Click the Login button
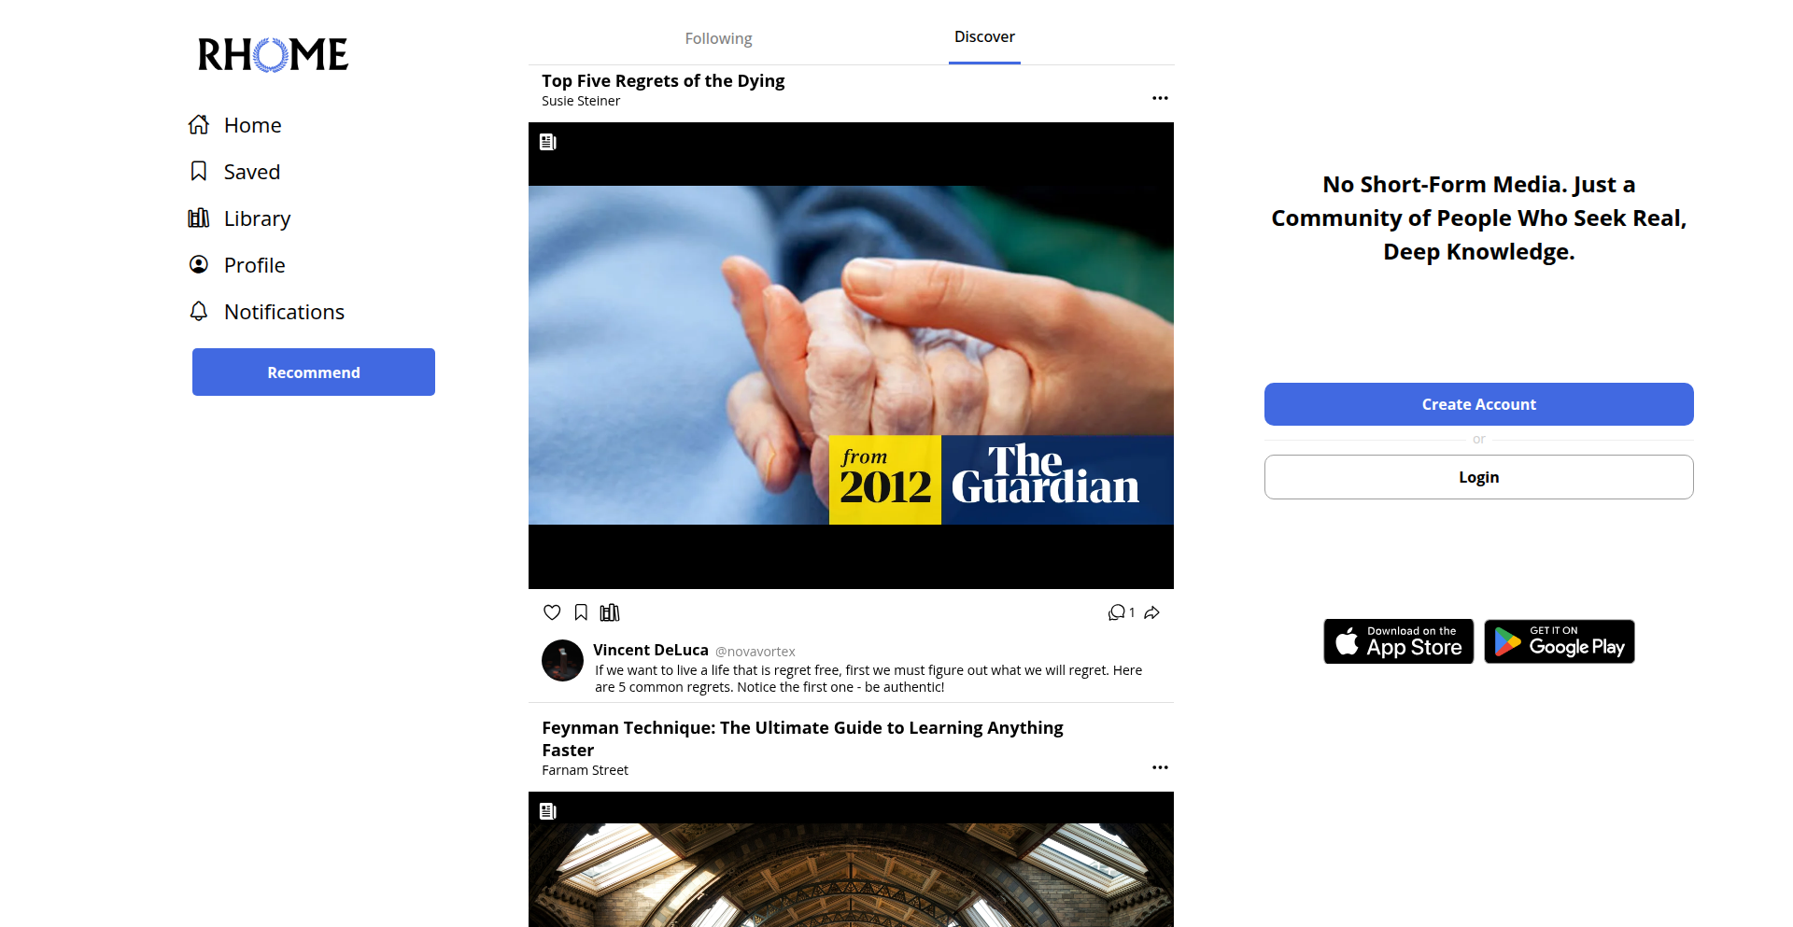 1479,477
